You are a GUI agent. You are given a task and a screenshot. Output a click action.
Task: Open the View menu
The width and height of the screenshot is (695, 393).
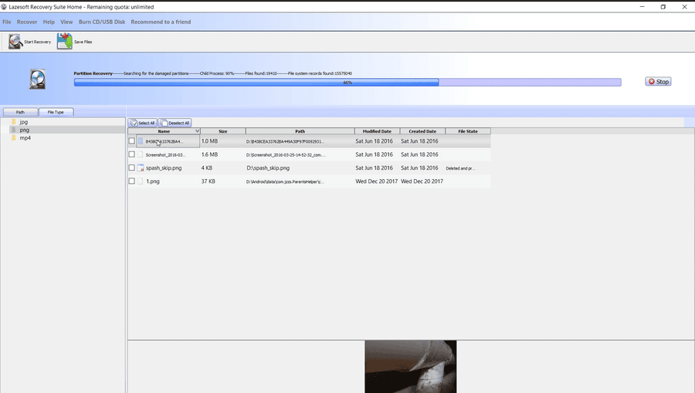pos(66,22)
